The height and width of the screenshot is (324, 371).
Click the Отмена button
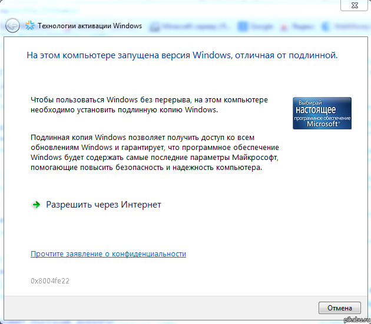pyautogui.click(x=340, y=308)
